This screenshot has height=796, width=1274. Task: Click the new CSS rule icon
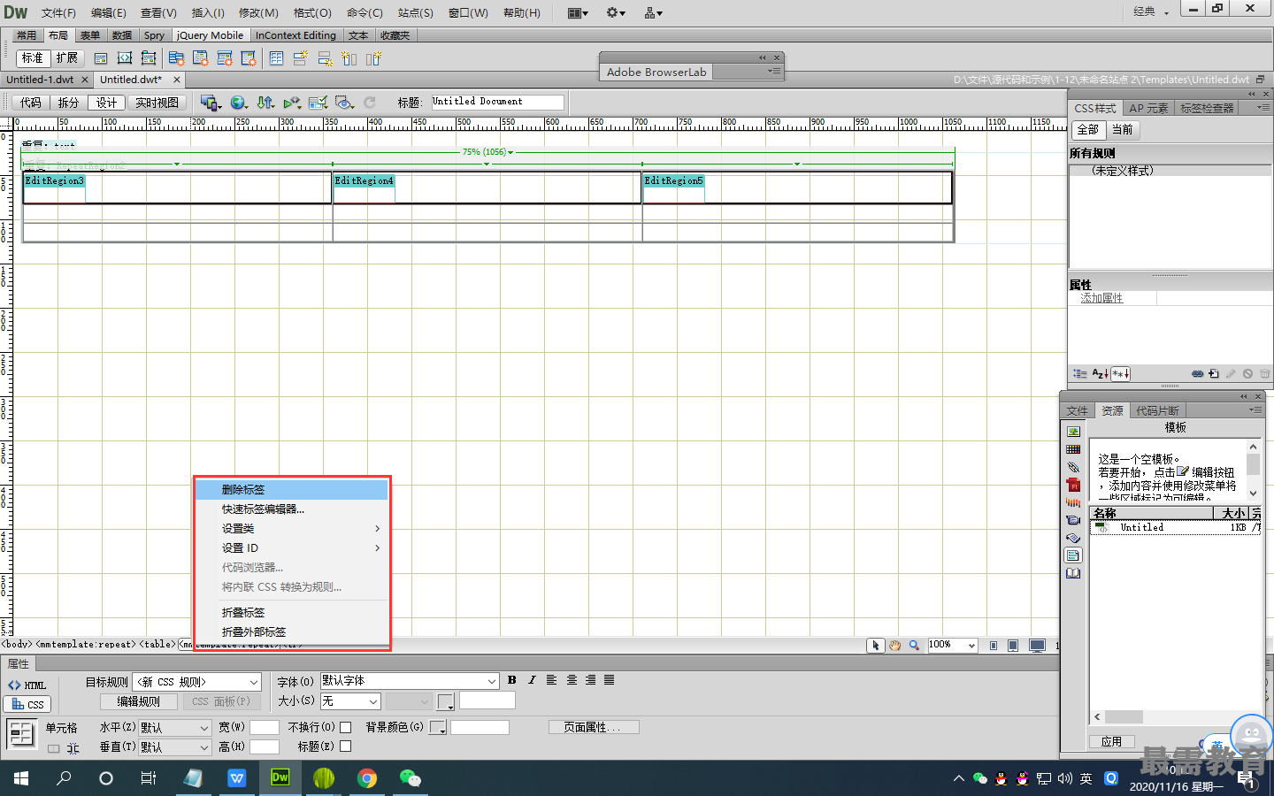tap(1214, 374)
